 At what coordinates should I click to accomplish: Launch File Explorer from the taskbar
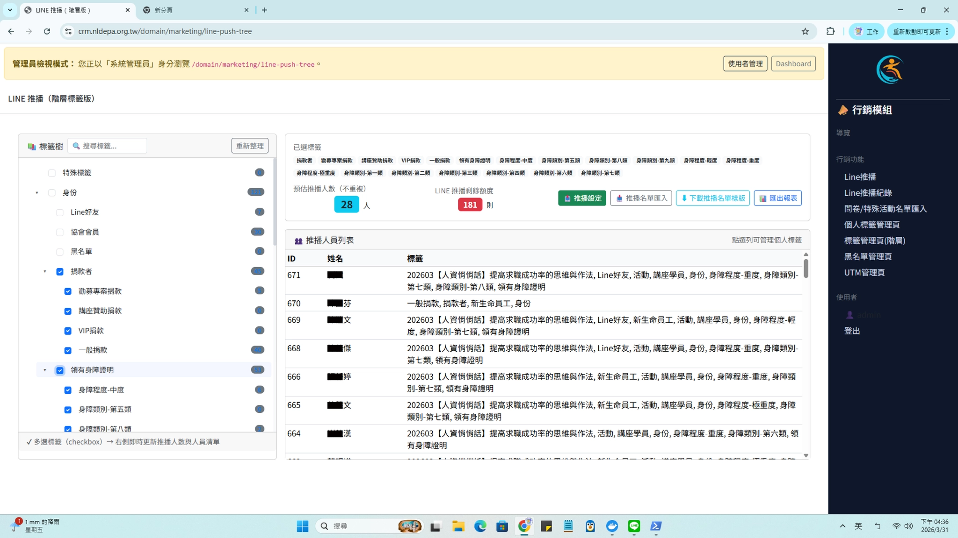pyautogui.click(x=458, y=526)
